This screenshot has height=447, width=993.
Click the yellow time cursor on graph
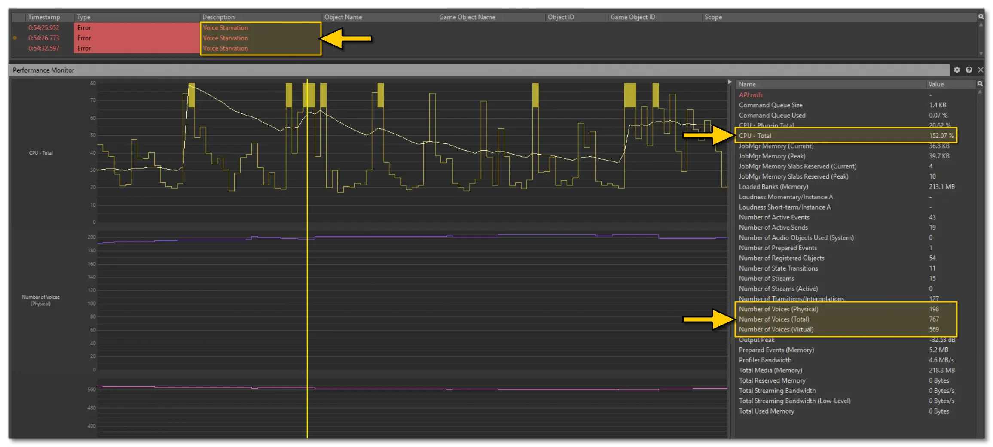point(307,258)
